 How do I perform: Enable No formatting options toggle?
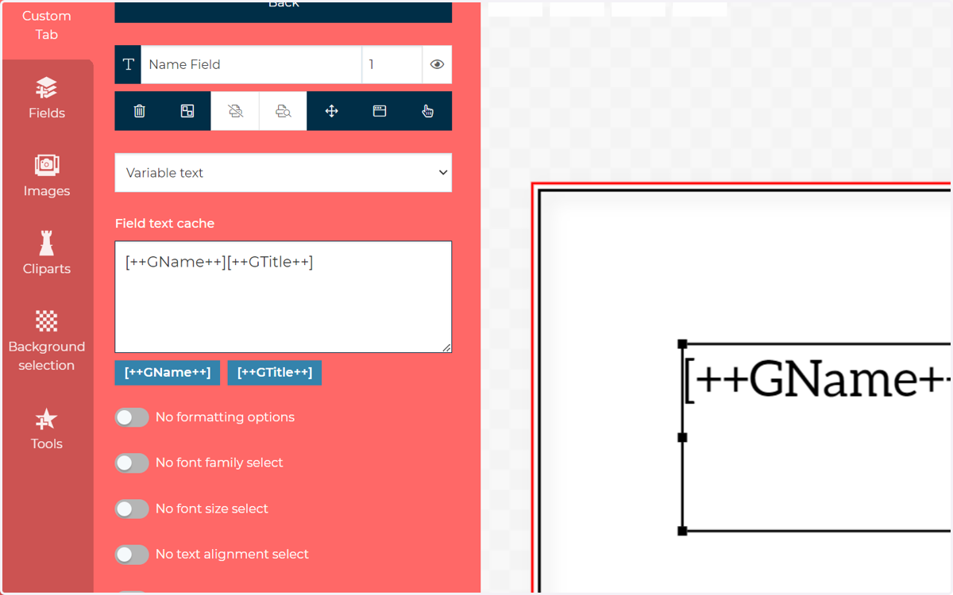click(x=132, y=417)
